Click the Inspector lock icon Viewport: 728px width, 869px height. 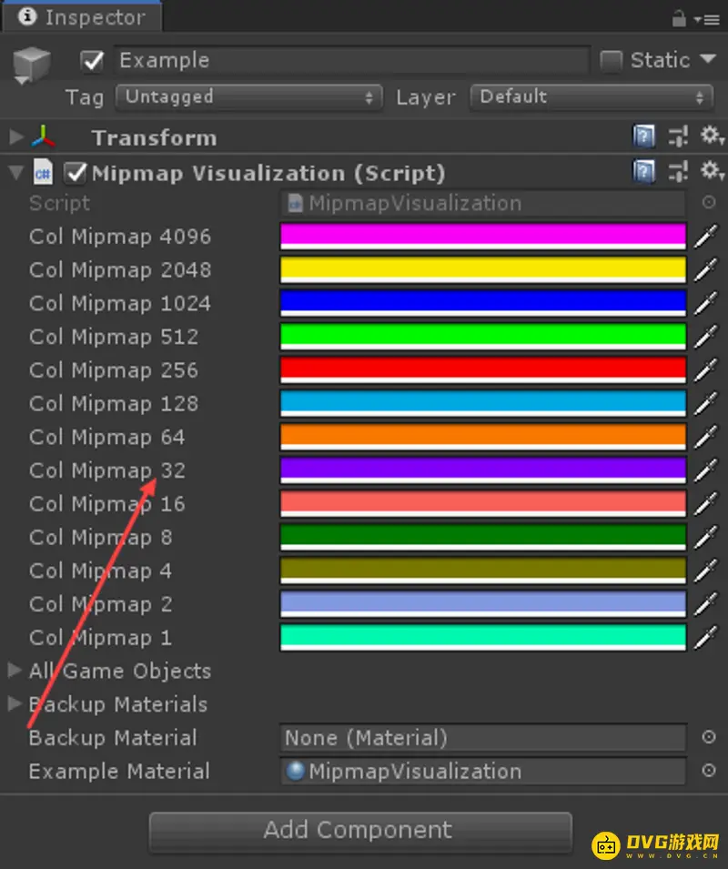[679, 17]
